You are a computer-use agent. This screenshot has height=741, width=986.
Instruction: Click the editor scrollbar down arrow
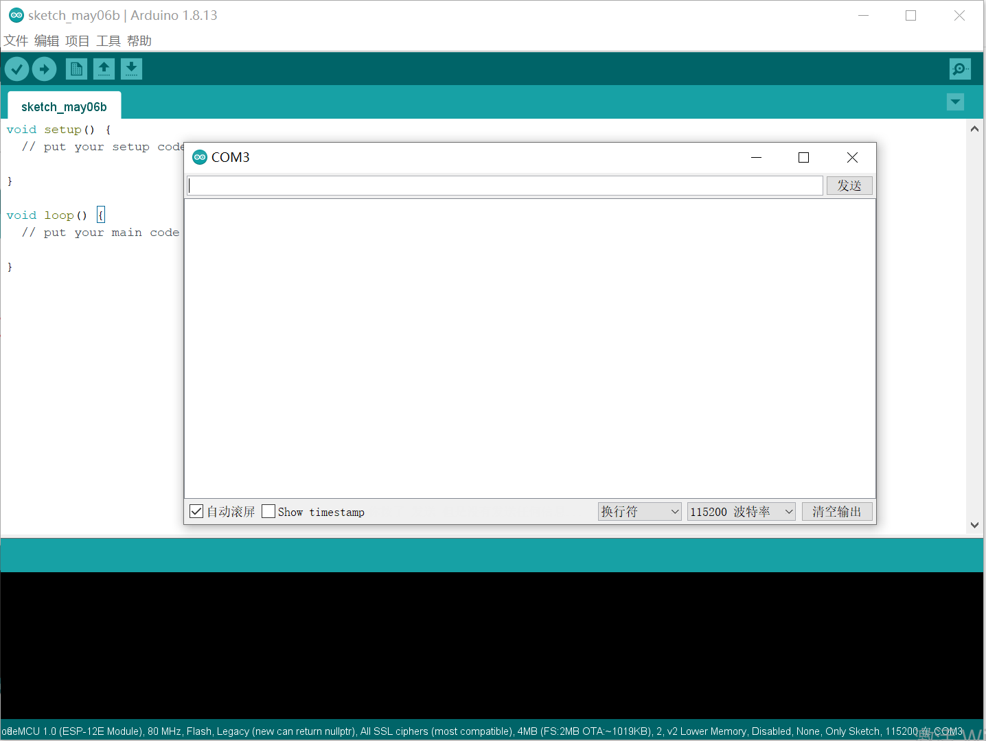(x=974, y=525)
